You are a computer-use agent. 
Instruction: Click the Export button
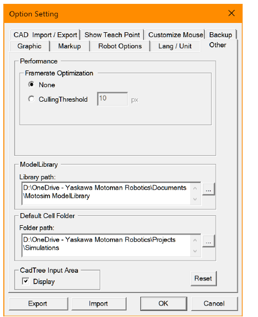coord(38,303)
